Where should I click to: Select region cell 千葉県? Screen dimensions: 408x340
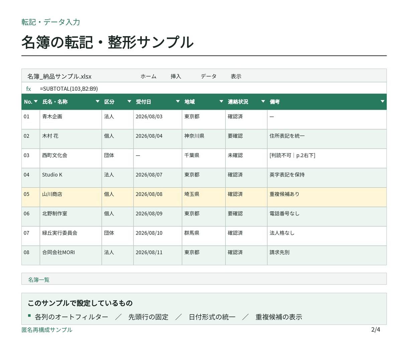204,158
